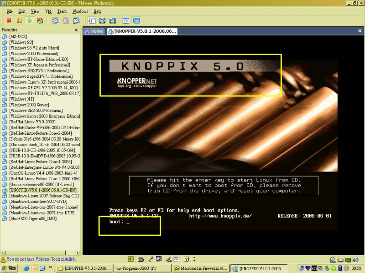Open the Edit menu
The image size is (365, 273).
pyautogui.click(x=22, y=11)
